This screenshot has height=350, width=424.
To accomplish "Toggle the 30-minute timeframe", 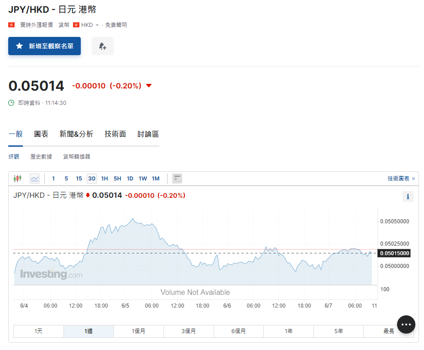I will coord(91,178).
